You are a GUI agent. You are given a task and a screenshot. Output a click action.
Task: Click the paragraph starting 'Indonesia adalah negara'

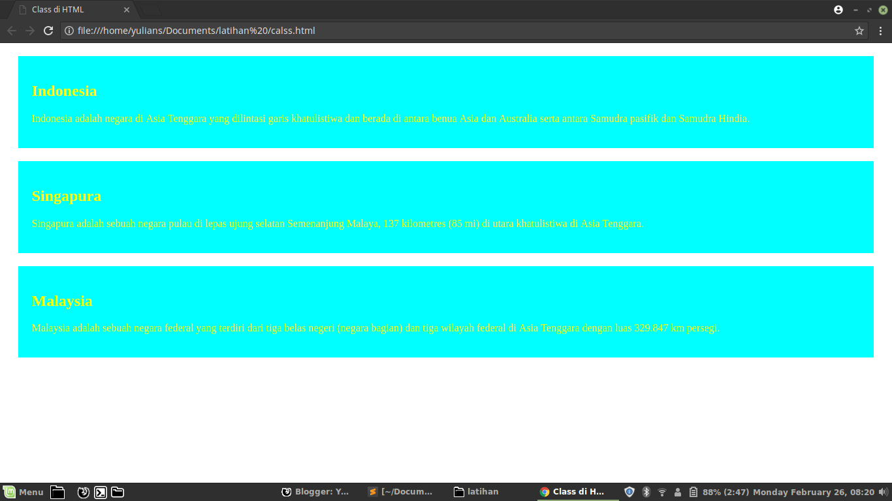coord(390,119)
